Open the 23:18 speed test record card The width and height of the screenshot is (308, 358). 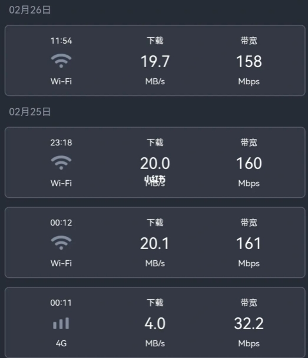(x=155, y=163)
